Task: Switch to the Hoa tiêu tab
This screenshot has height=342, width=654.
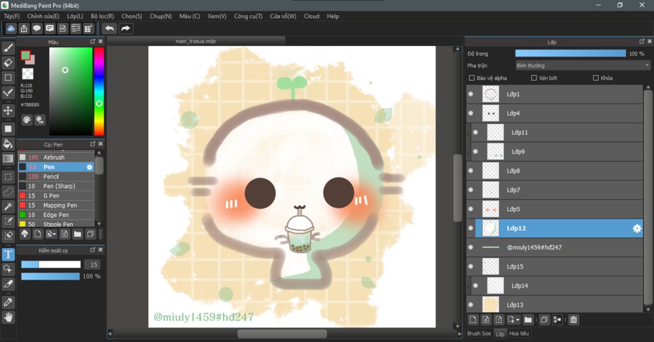Action: (x=519, y=334)
